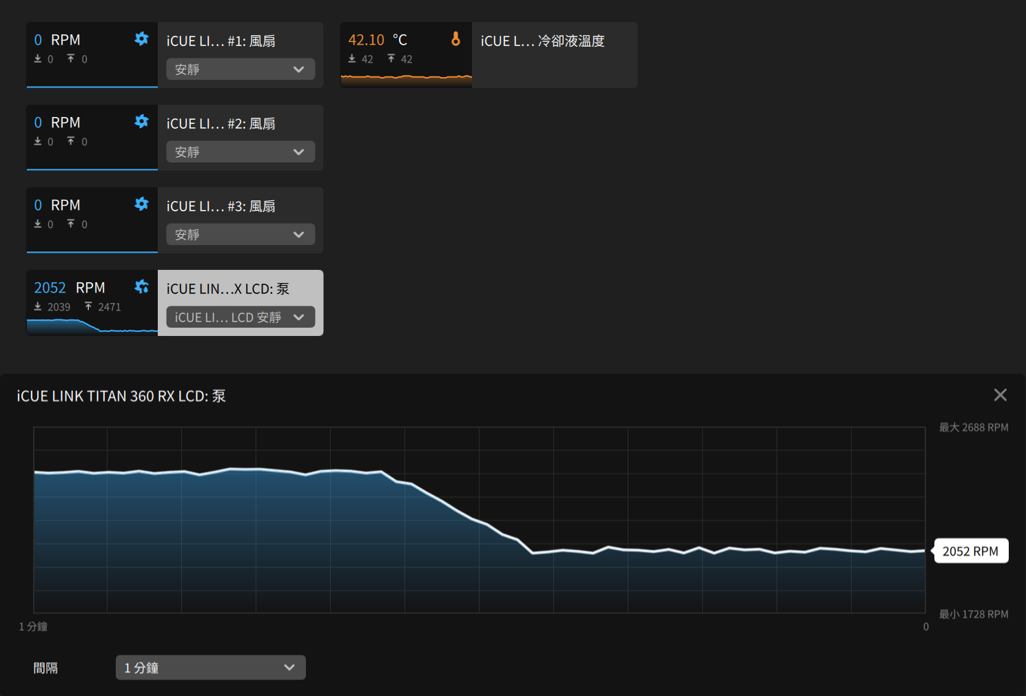1026x696 pixels.
Task: Click the pump gear-droplet icon
Action: coord(141,287)
